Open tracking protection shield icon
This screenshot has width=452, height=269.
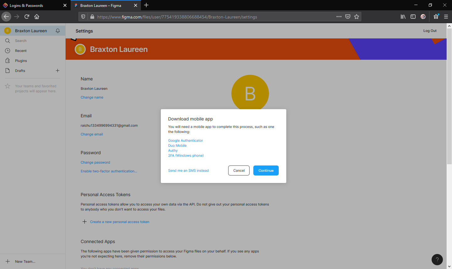coord(83,17)
